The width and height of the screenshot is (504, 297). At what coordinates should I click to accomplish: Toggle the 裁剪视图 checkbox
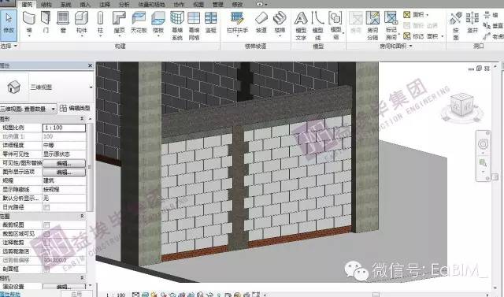pos(46,225)
